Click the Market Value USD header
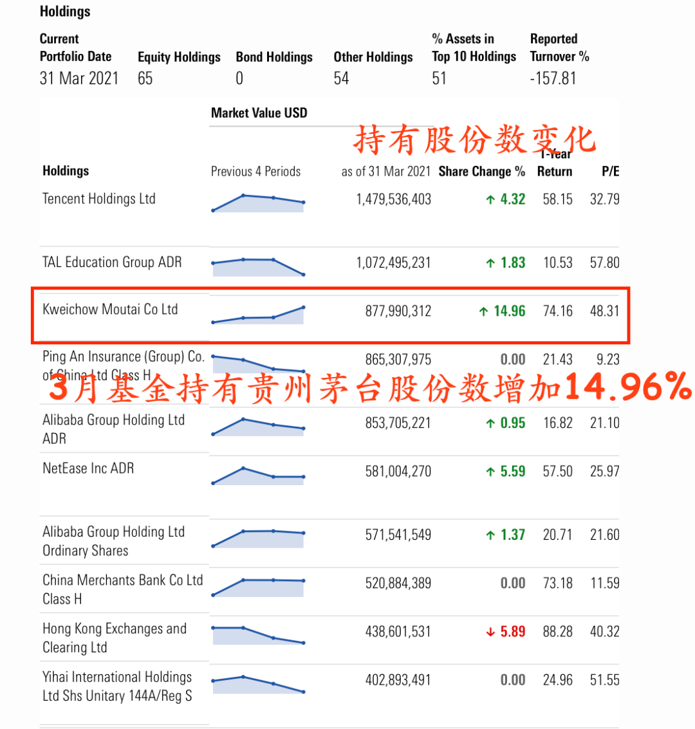The width and height of the screenshot is (695, 729). (259, 113)
